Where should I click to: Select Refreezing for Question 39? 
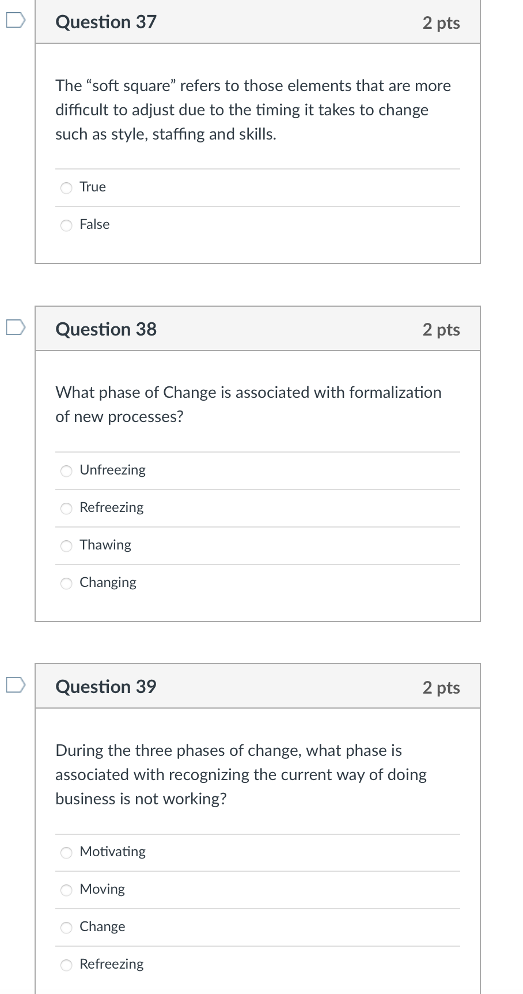(x=66, y=965)
